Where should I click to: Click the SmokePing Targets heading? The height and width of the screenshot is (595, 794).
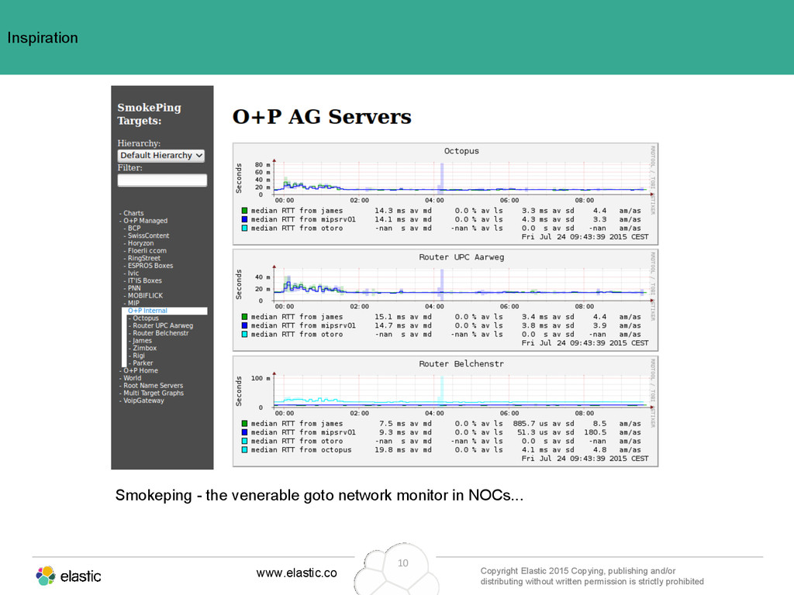(x=150, y=114)
